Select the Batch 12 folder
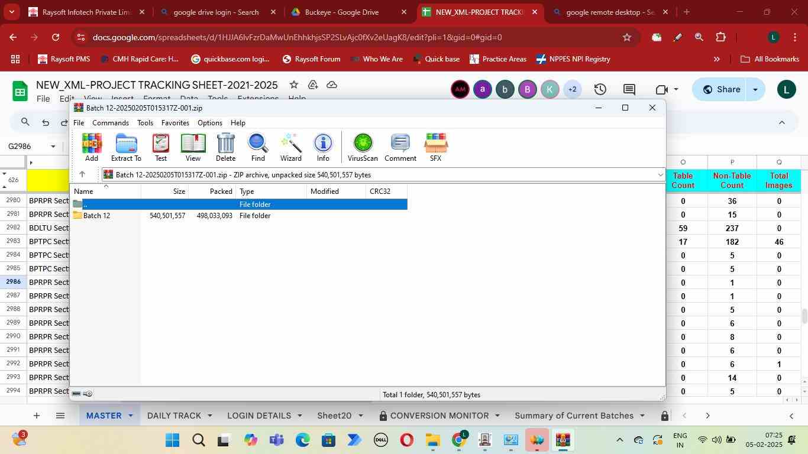This screenshot has height=454, width=808. click(x=96, y=216)
